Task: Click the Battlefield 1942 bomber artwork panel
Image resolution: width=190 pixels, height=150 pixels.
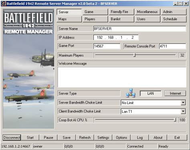Action: 28,69
